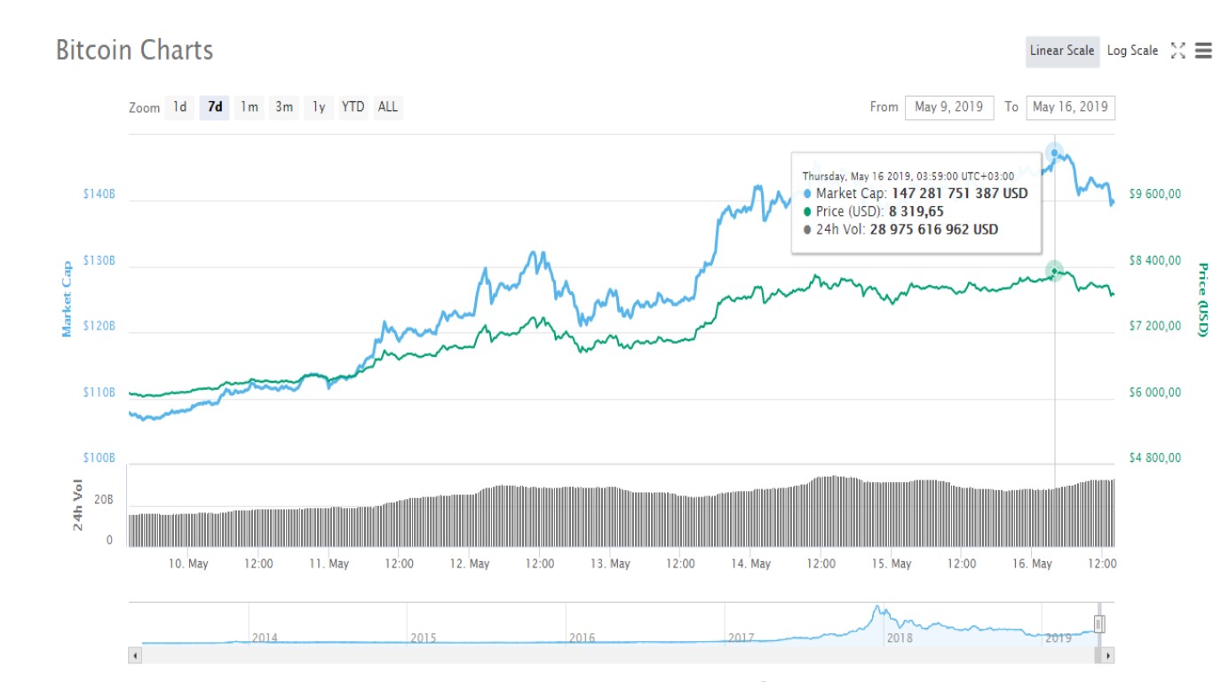Click the navigator scrollbar left arrow
This screenshot has width=1213, height=682.
coord(135,655)
